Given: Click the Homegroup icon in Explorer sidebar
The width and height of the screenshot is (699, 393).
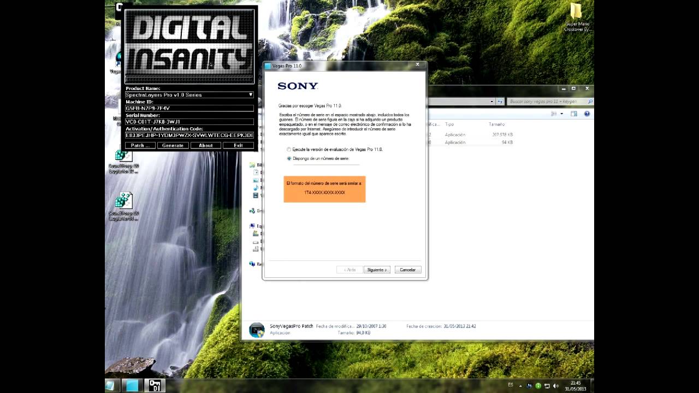Looking at the screenshot, I should pos(252,211).
